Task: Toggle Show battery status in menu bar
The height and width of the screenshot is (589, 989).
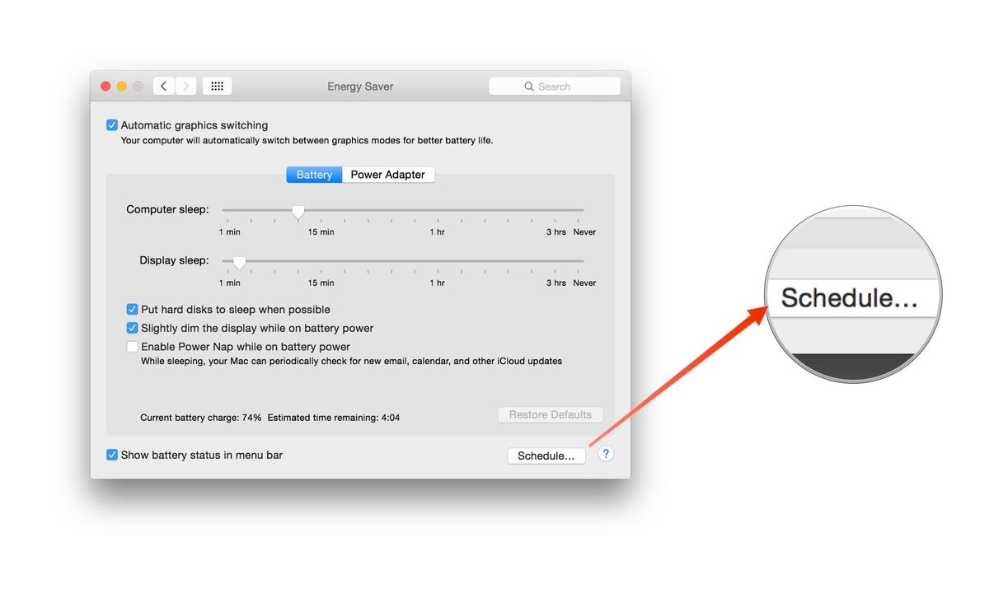Action: coord(112,455)
